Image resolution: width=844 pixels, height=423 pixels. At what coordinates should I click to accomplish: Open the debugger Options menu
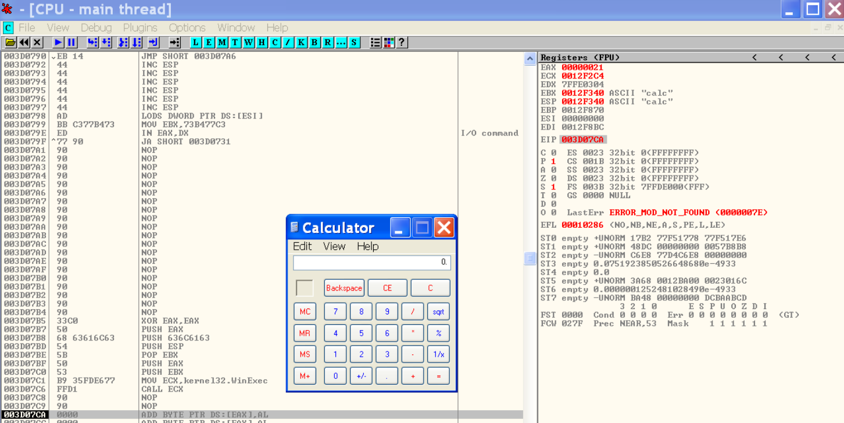(x=187, y=28)
